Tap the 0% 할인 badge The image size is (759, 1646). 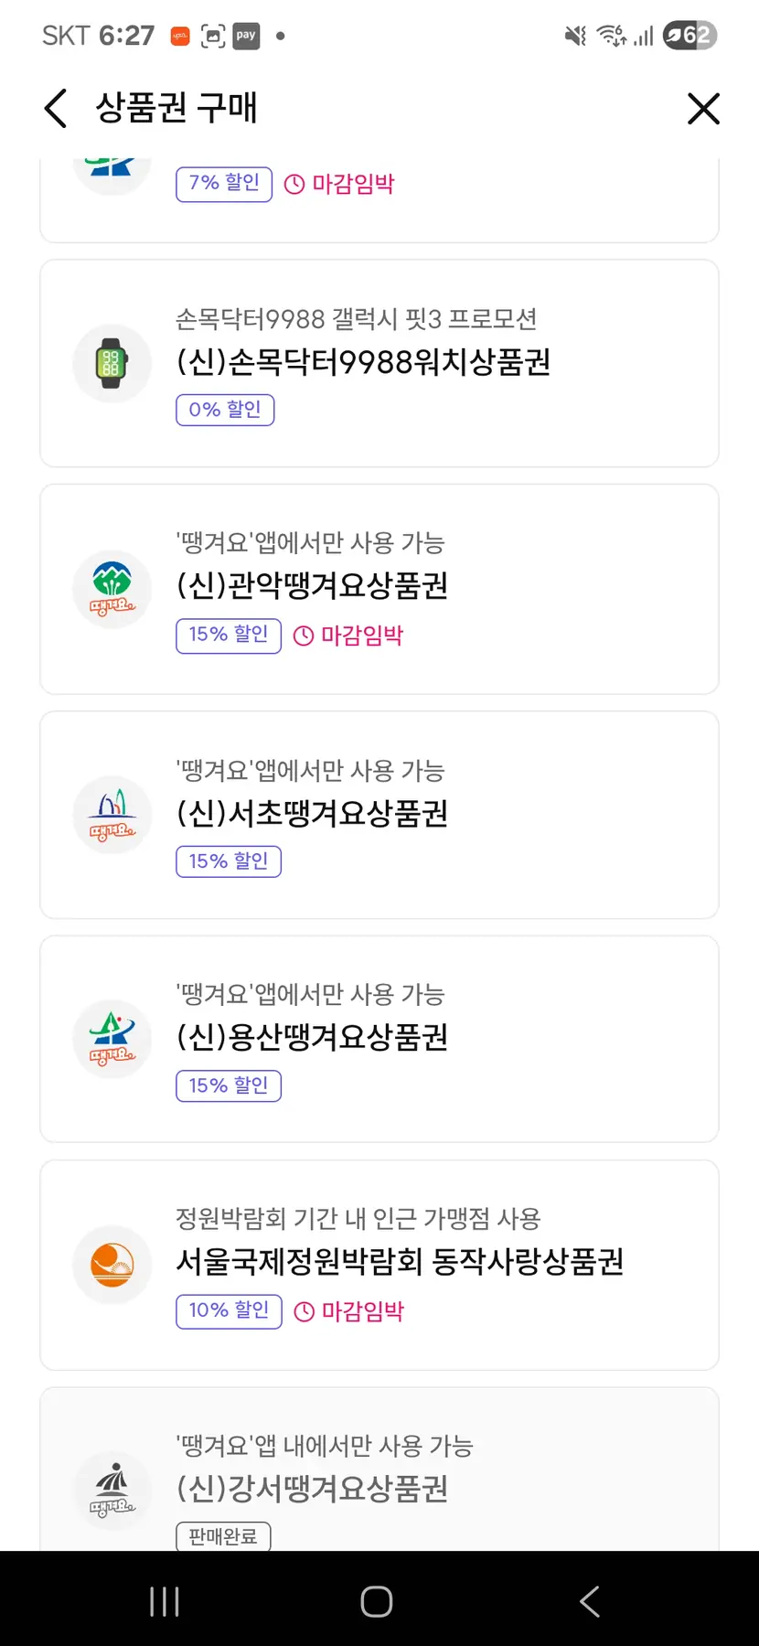225,410
